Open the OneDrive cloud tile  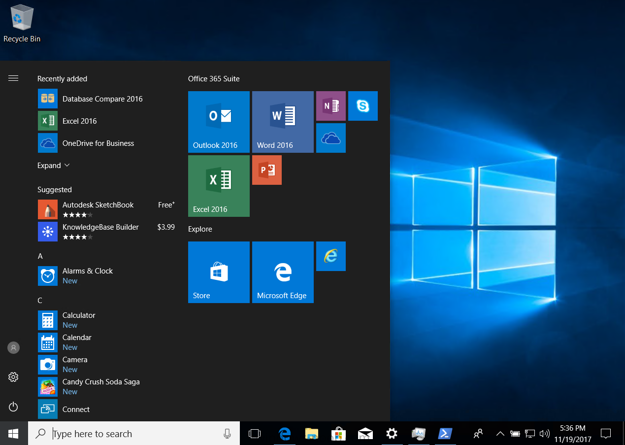click(x=331, y=138)
